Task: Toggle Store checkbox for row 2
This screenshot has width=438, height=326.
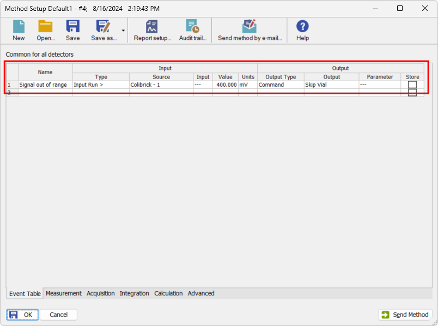Action: pos(412,93)
